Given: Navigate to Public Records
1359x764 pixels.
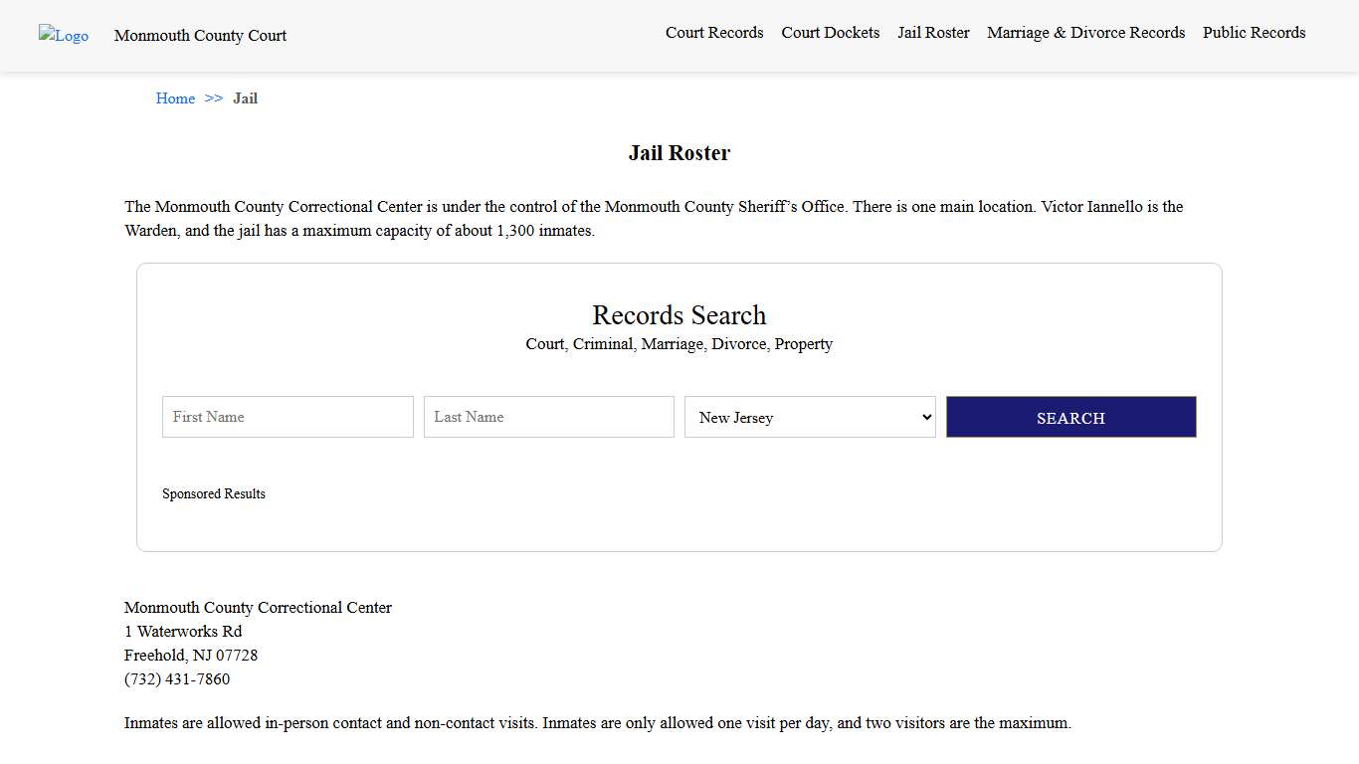Looking at the screenshot, I should tap(1254, 33).
